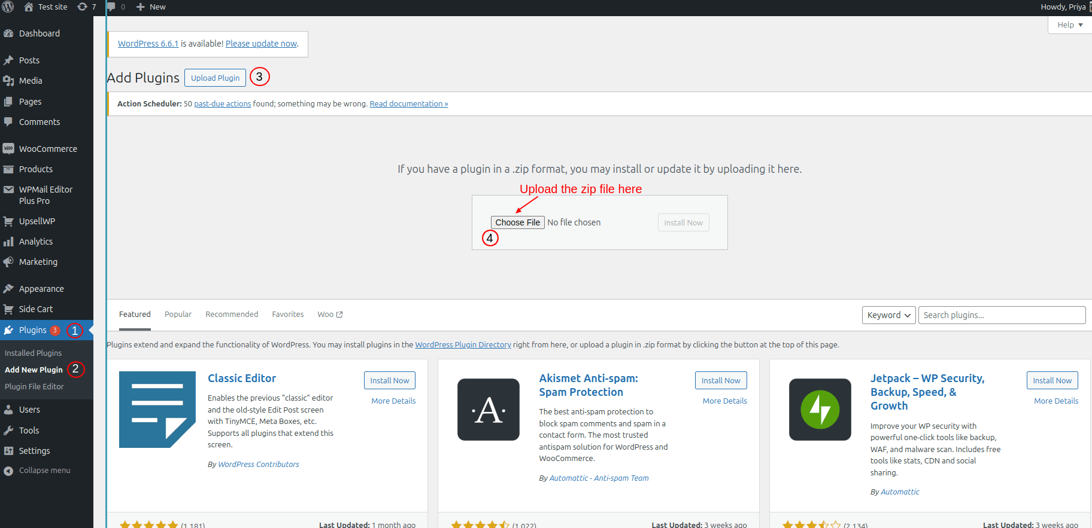Image resolution: width=1092 pixels, height=528 pixels.
Task: Open the Keyword search type dropdown
Action: coord(888,315)
